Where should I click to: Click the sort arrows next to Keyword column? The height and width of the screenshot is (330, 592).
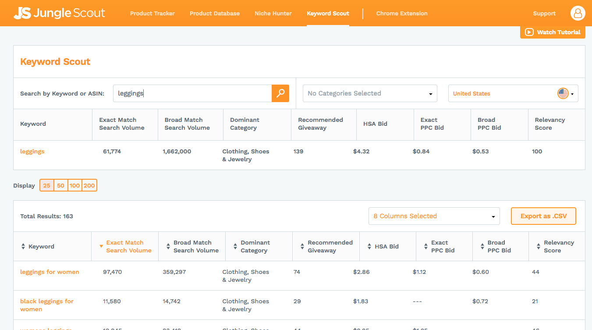coord(23,246)
